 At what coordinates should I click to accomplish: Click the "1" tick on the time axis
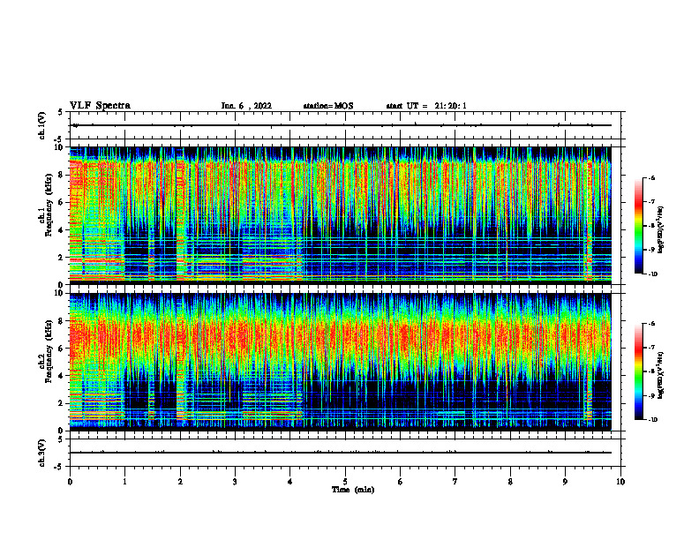[x=124, y=482]
